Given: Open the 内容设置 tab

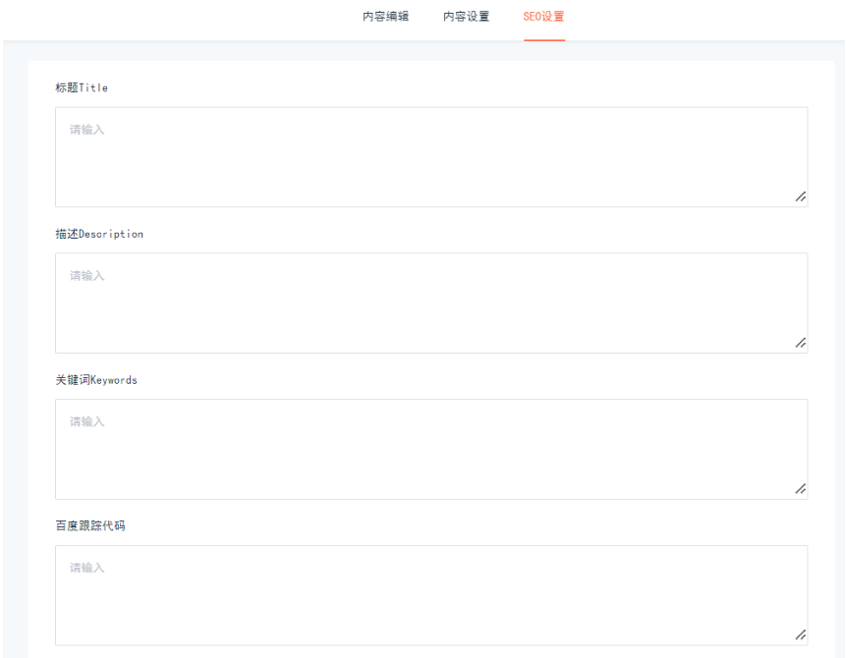Looking at the screenshot, I should (x=466, y=17).
